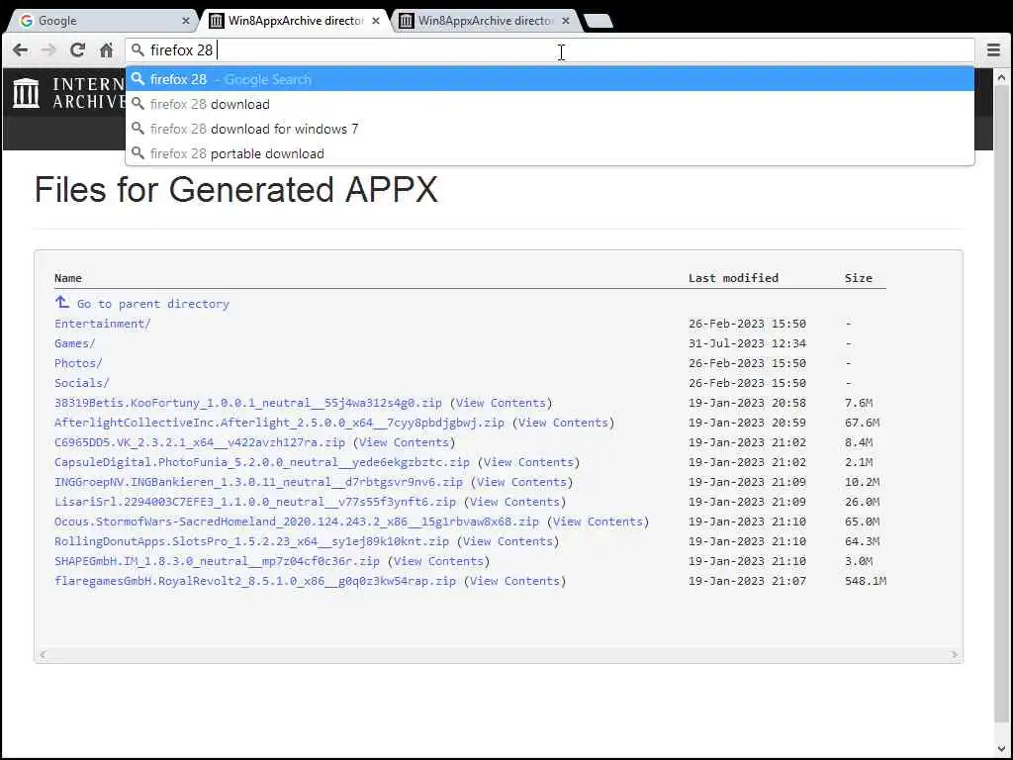The image size is (1013, 760).
Task: Click the file listing scroll-left arrow
Action: (43, 655)
